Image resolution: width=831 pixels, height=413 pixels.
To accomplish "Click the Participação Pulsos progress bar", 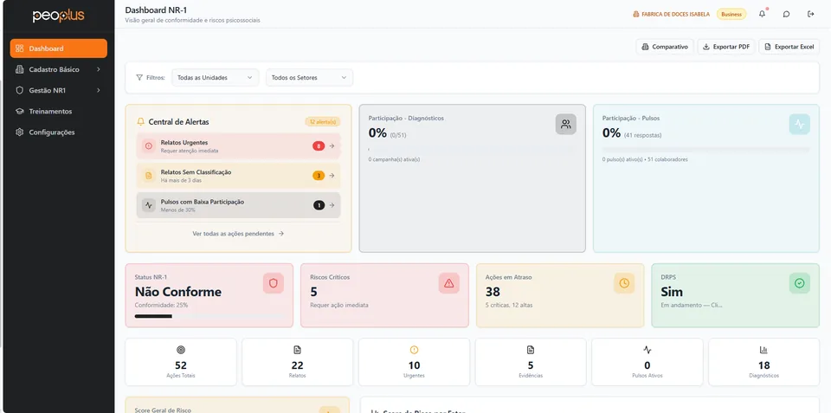I will coord(706,150).
